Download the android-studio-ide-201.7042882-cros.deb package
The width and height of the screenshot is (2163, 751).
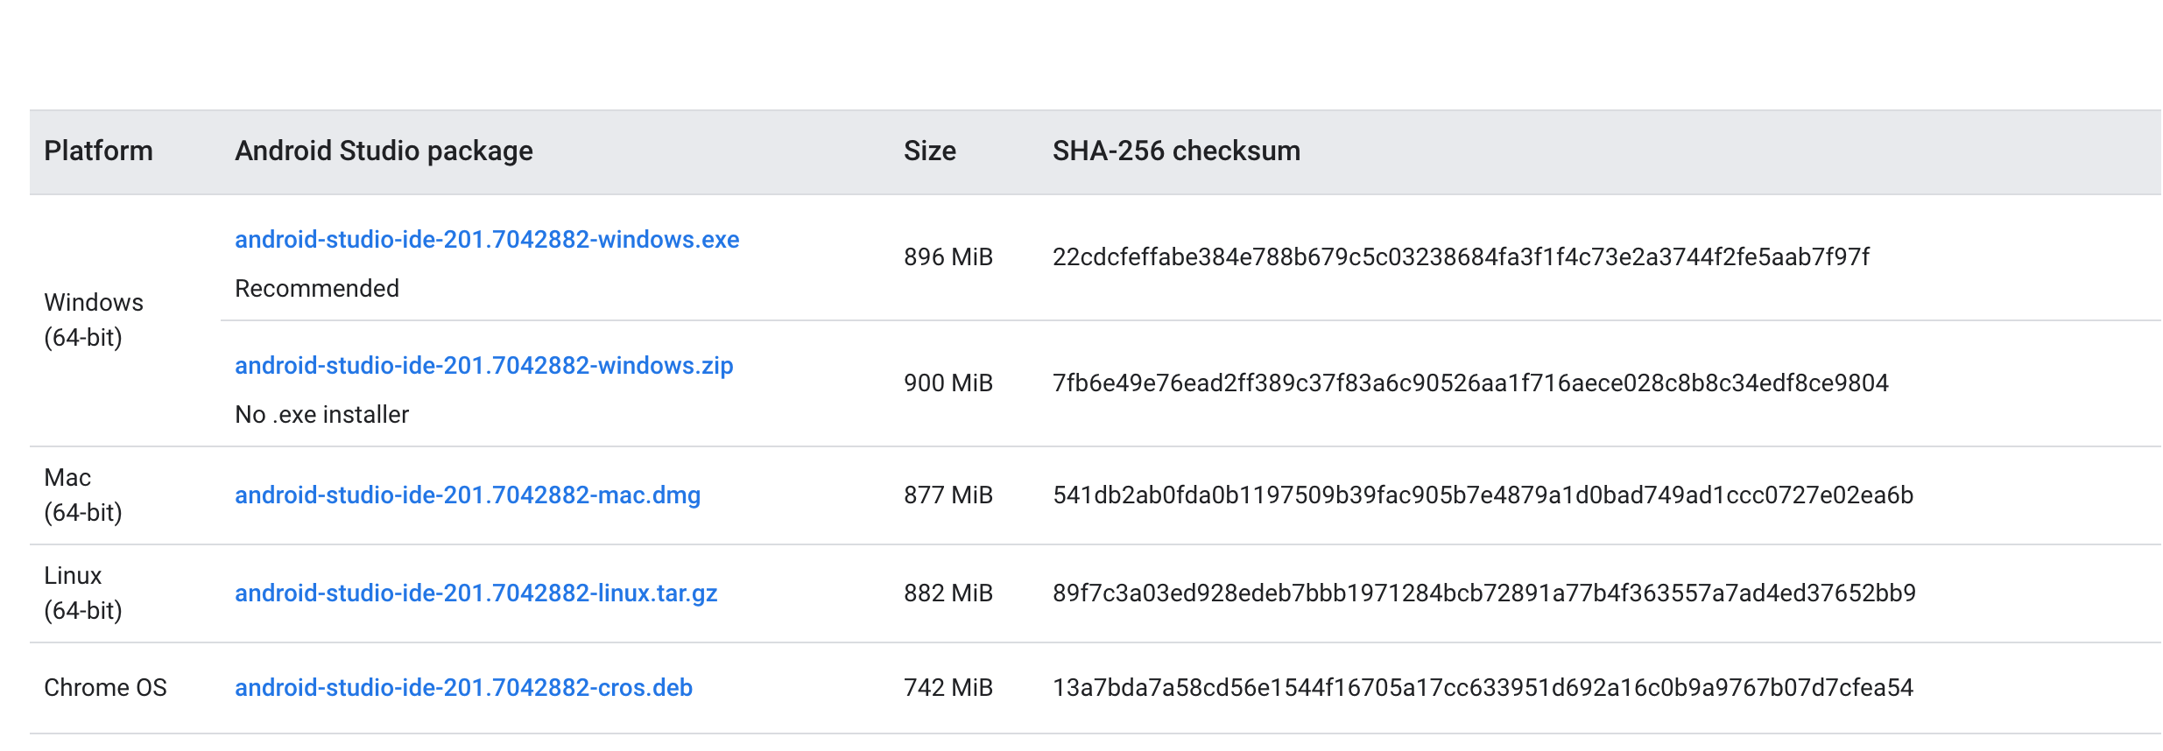pos(463,688)
